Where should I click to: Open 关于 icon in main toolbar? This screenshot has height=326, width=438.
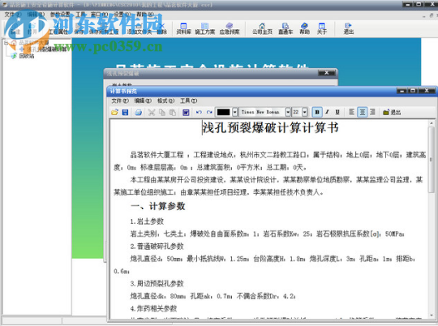pyautogui.click(x=322, y=28)
